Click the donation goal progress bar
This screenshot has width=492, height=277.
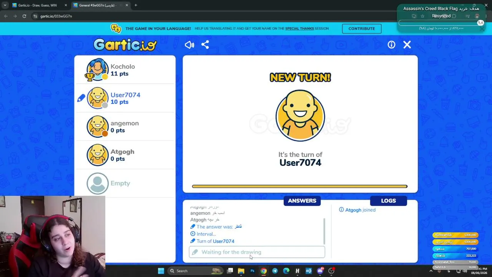441,23
